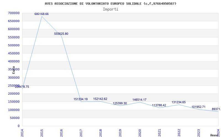Image resolution: width=221 pixels, height=138 pixels.
Task: Click the 2023 x-axis label
Action: [199, 133]
